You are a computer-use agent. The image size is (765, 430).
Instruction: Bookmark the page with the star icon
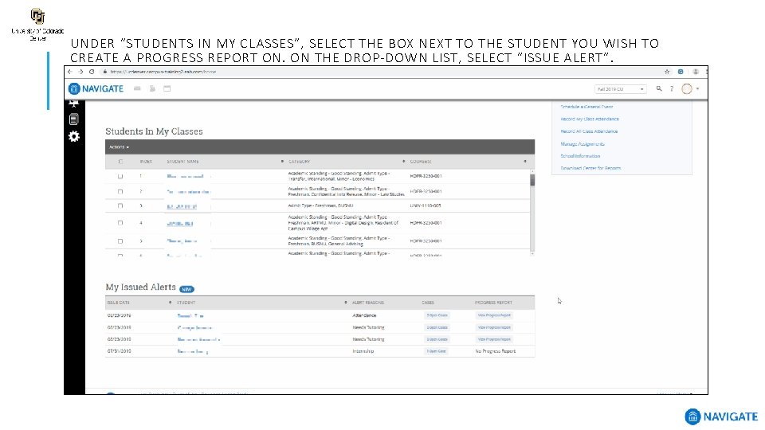(x=667, y=72)
